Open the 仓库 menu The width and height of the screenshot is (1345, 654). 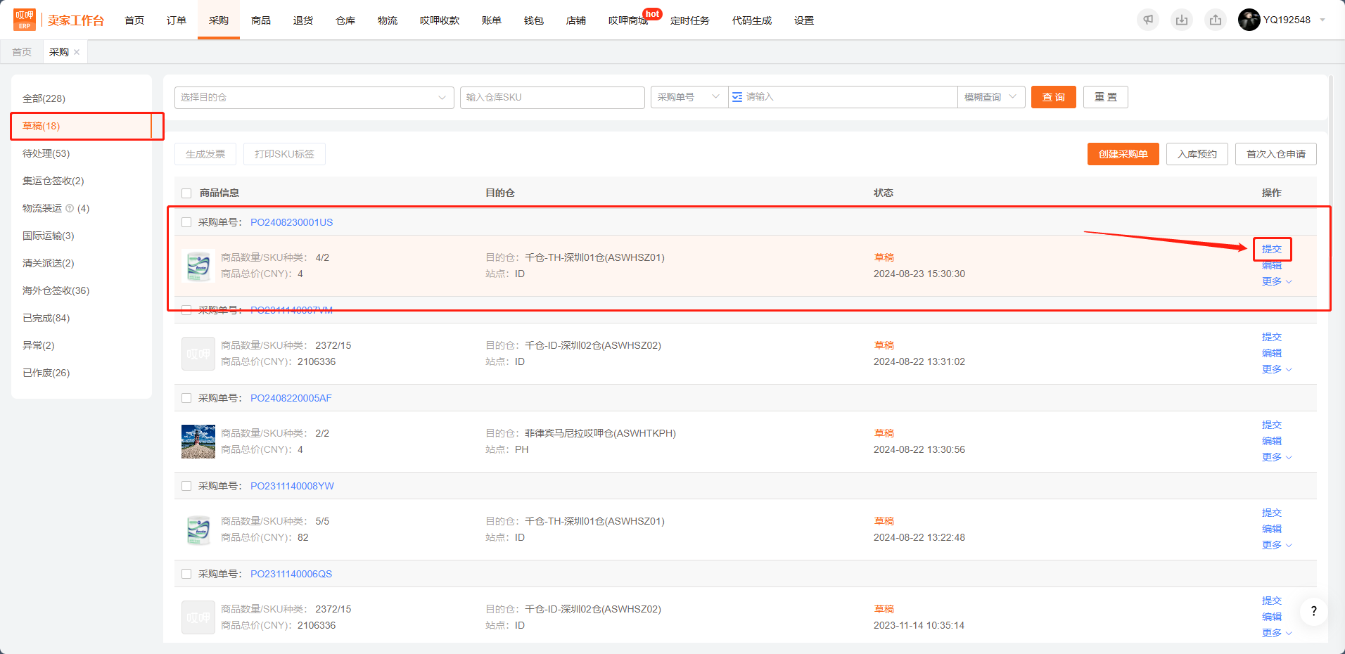345,20
